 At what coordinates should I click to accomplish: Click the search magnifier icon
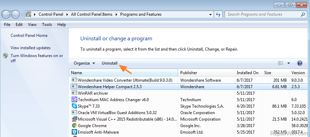303,14
